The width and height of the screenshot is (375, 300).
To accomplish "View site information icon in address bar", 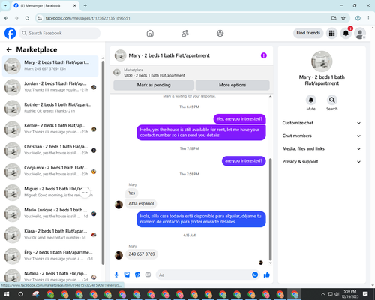I will click(x=40, y=18).
